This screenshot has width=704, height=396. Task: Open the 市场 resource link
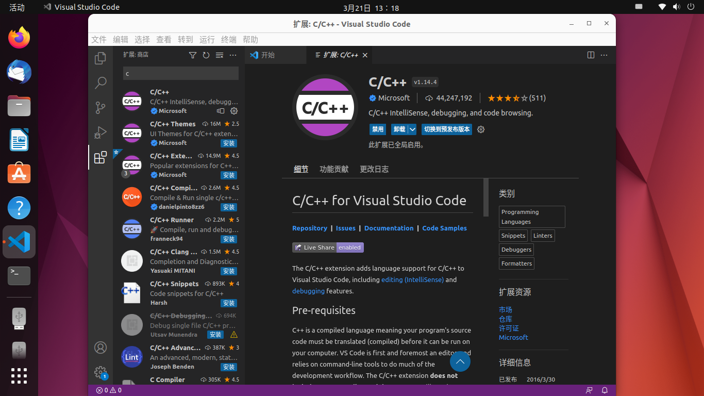click(506, 310)
